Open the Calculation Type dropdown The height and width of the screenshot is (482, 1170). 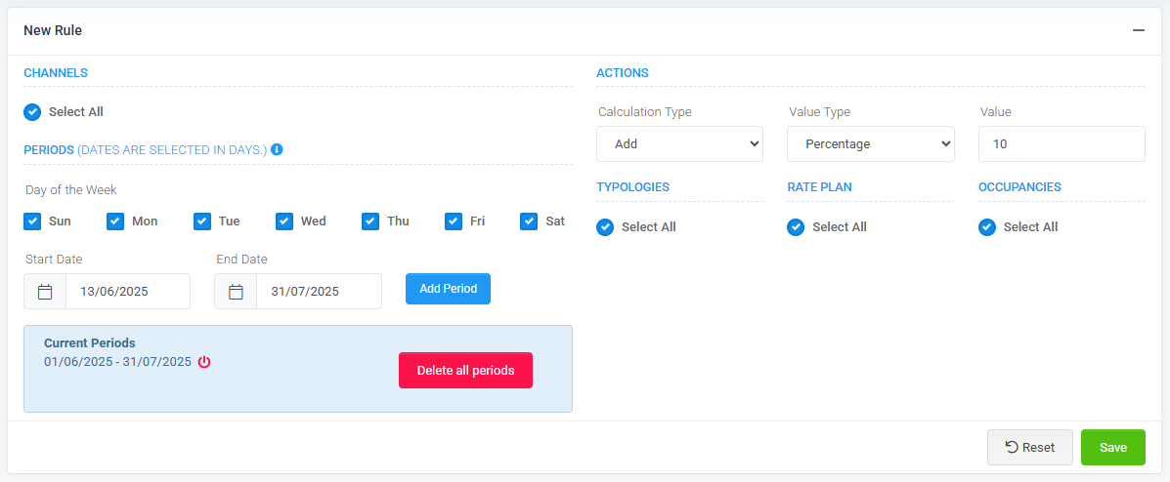[x=679, y=143]
